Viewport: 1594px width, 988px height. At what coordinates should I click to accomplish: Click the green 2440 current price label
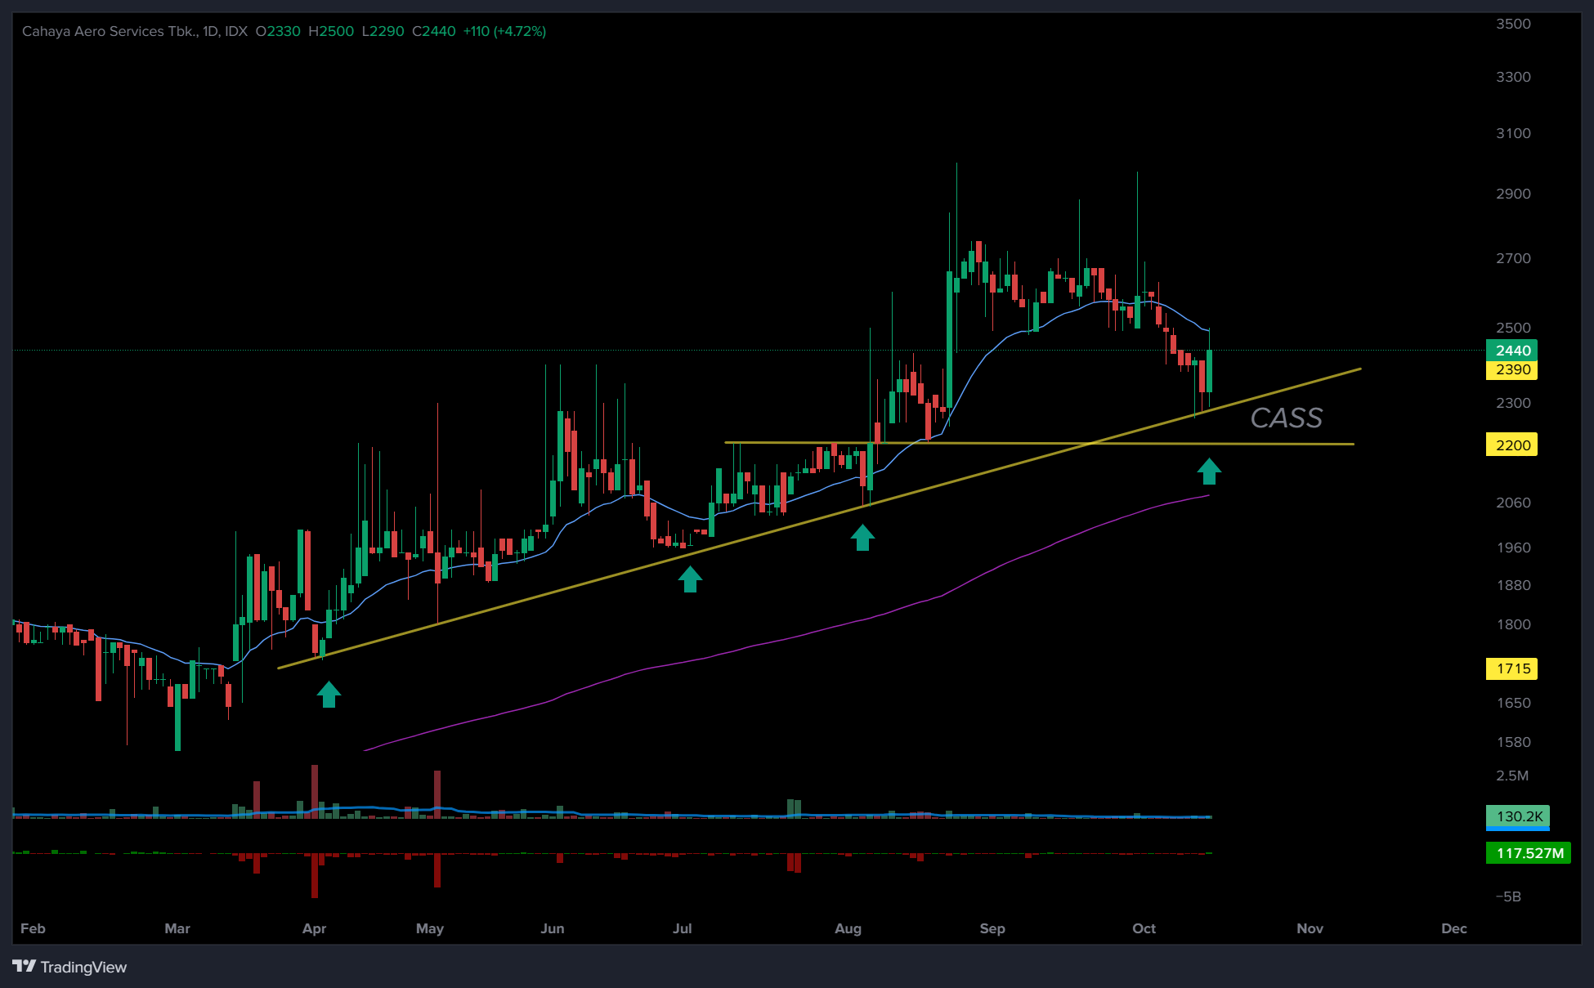[x=1512, y=351]
